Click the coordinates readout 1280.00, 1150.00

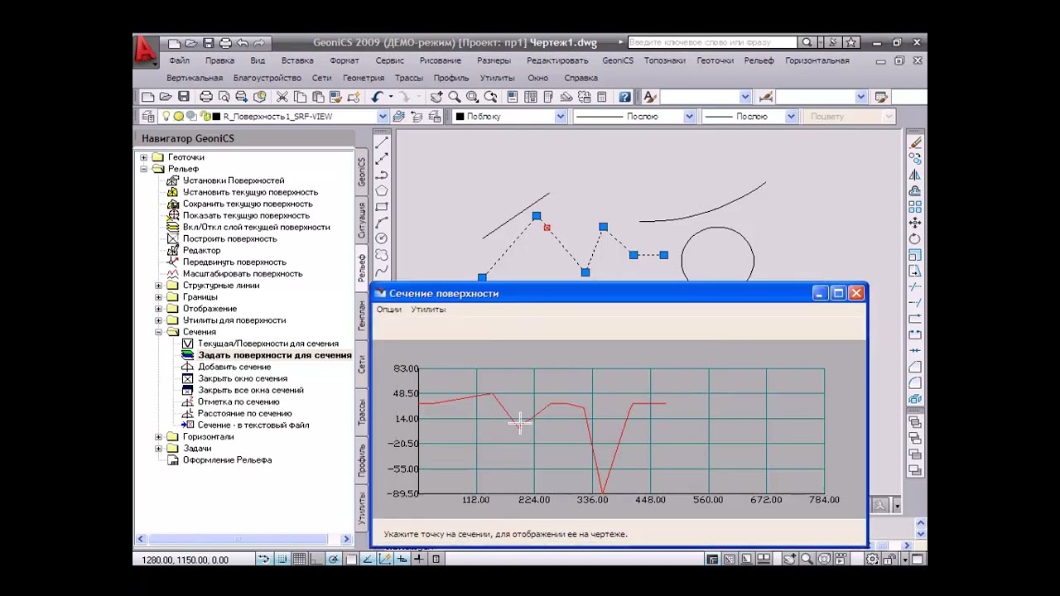[185, 560]
